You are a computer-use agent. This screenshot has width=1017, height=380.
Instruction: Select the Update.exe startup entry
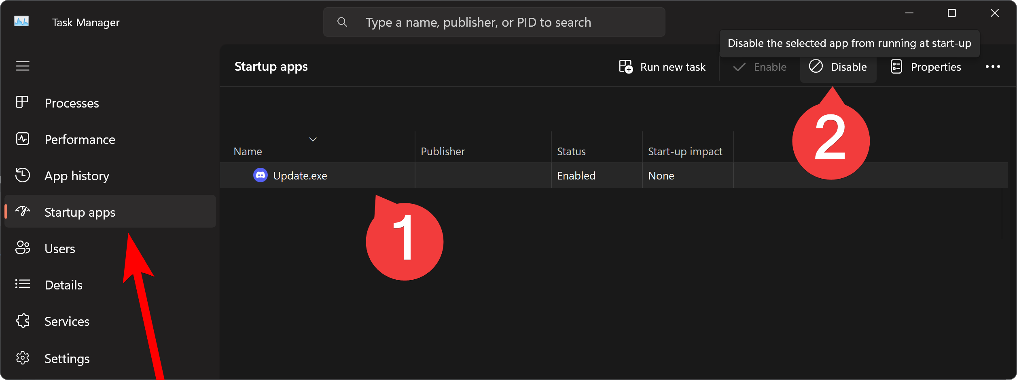pos(299,175)
